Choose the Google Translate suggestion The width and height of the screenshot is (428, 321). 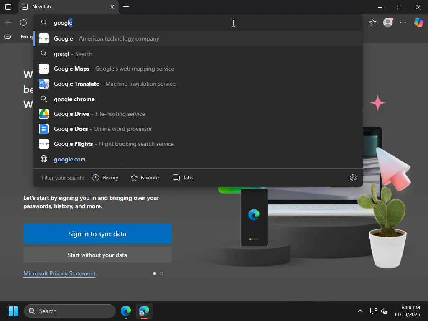[x=198, y=84]
